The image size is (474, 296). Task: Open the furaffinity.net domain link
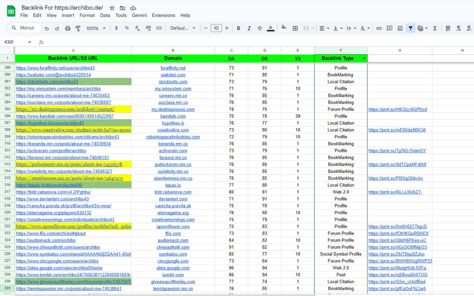[x=173, y=68]
